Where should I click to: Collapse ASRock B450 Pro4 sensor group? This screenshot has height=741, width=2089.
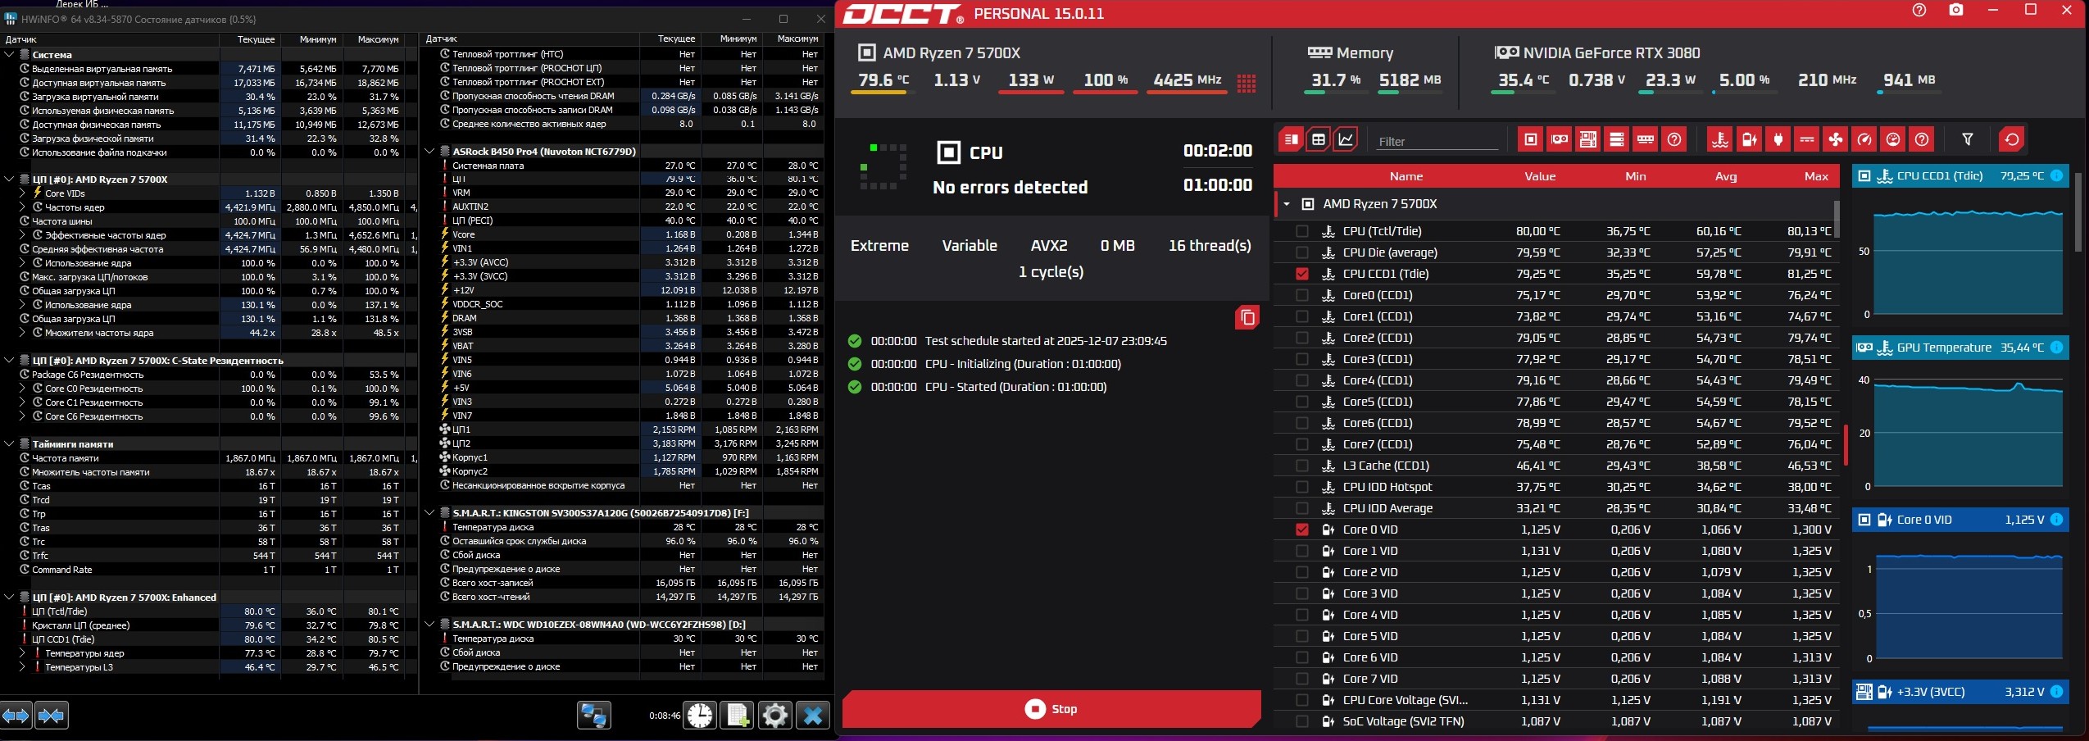coord(429,152)
